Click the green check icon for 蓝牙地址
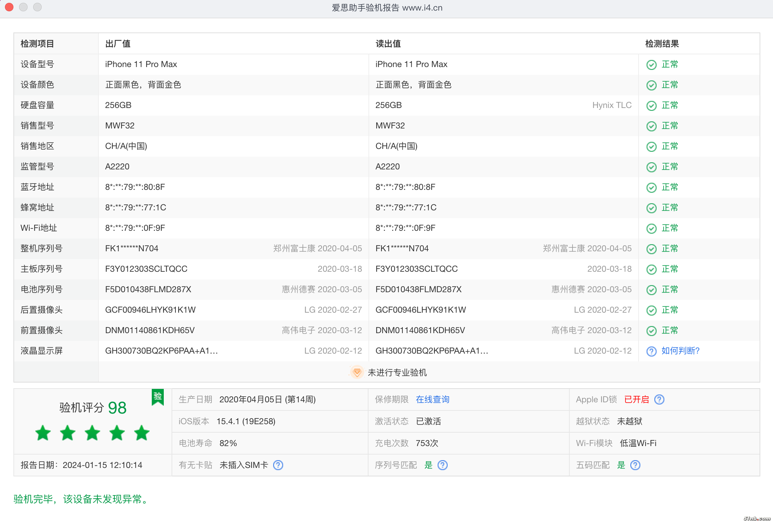 tap(651, 187)
